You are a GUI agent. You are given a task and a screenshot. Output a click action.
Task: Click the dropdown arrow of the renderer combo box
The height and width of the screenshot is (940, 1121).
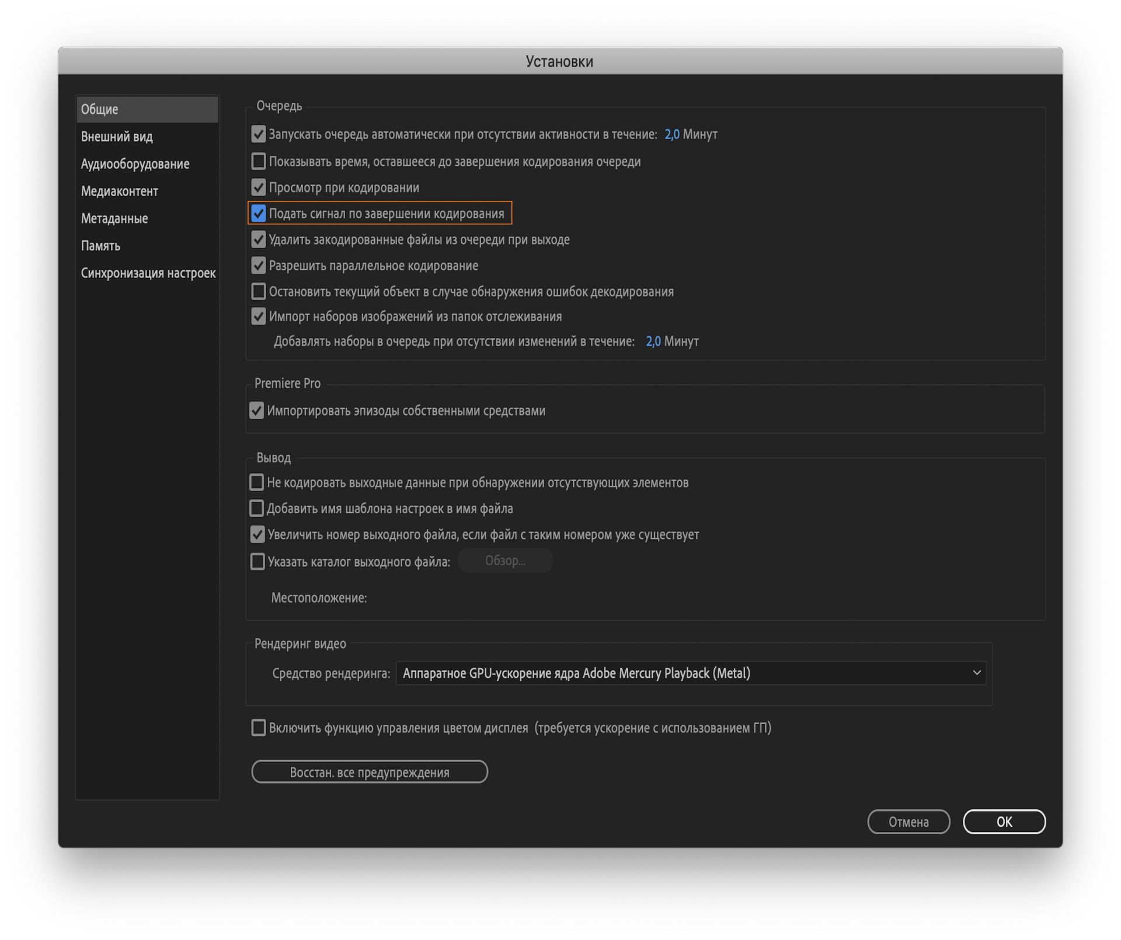pyautogui.click(x=976, y=673)
